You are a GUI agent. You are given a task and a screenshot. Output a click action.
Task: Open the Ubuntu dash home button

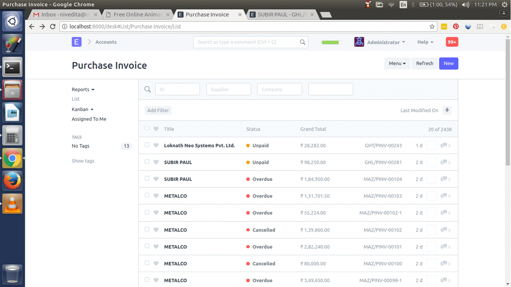13,22
